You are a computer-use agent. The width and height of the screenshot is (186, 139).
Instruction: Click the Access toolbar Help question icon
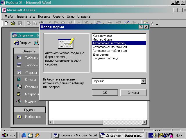[145, 23]
